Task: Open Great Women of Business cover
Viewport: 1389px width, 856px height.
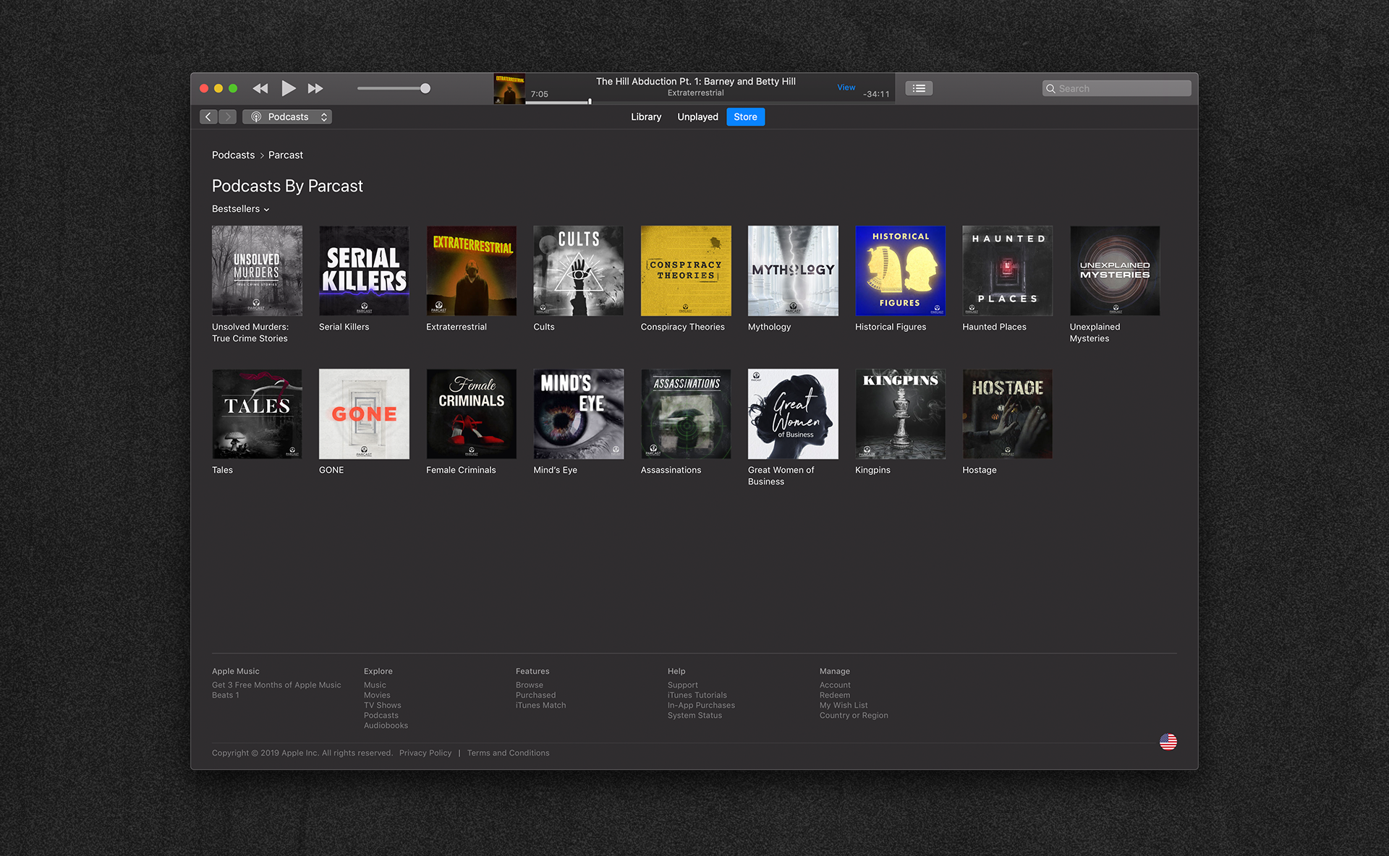Action: pyautogui.click(x=793, y=414)
